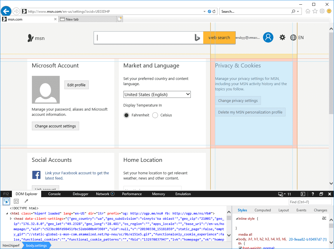Close the msn.com tab
334x249 pixels.
(x=55, y=19)
